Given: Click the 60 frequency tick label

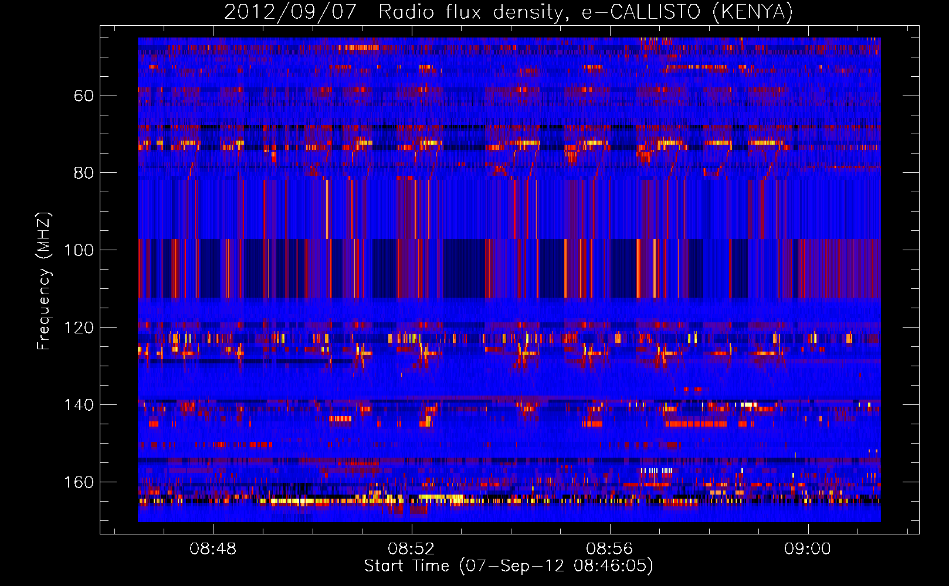Looking at the screenshot, I should (84, 96).
